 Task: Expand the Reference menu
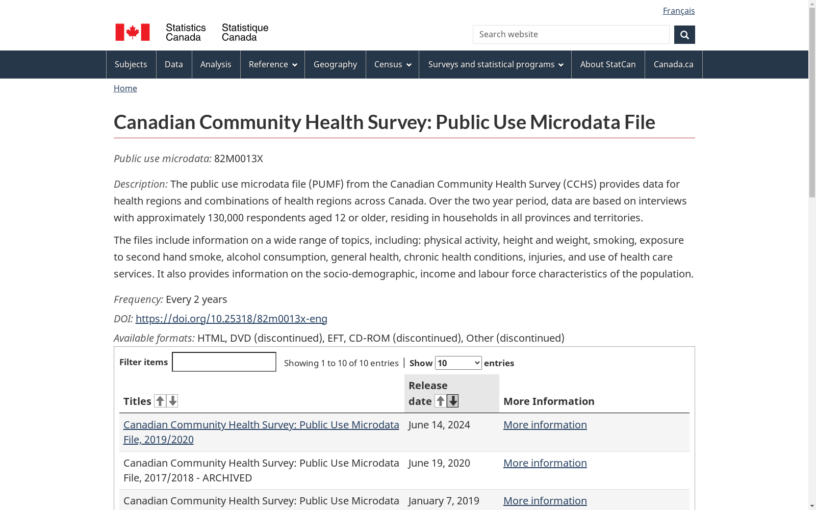[x=273, y=64]
